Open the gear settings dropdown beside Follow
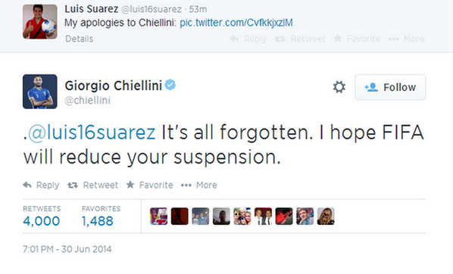 [x=339, y=87]
